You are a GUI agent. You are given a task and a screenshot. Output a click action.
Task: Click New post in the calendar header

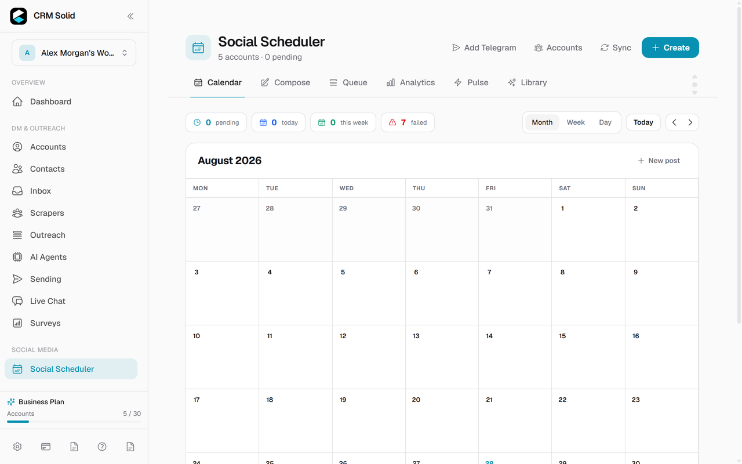click(x=659, y=161)
